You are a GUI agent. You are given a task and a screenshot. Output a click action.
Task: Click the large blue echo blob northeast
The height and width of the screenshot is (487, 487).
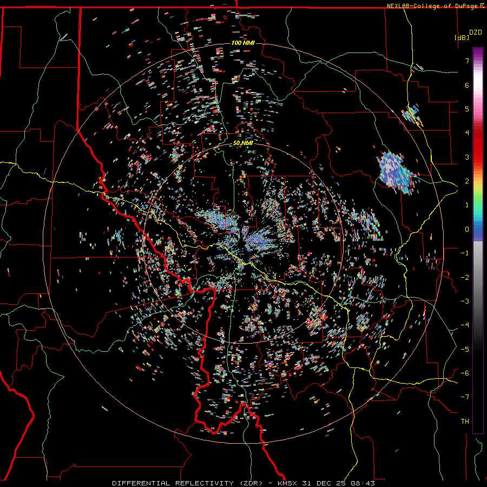[396, 173]
